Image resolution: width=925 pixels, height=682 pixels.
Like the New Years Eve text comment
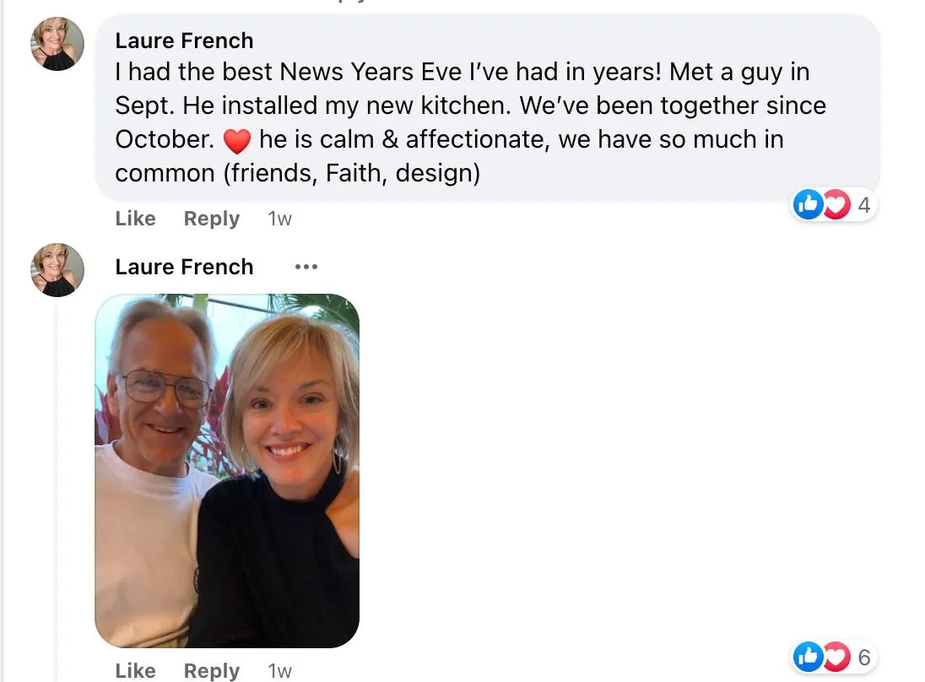tap(135, 219)
